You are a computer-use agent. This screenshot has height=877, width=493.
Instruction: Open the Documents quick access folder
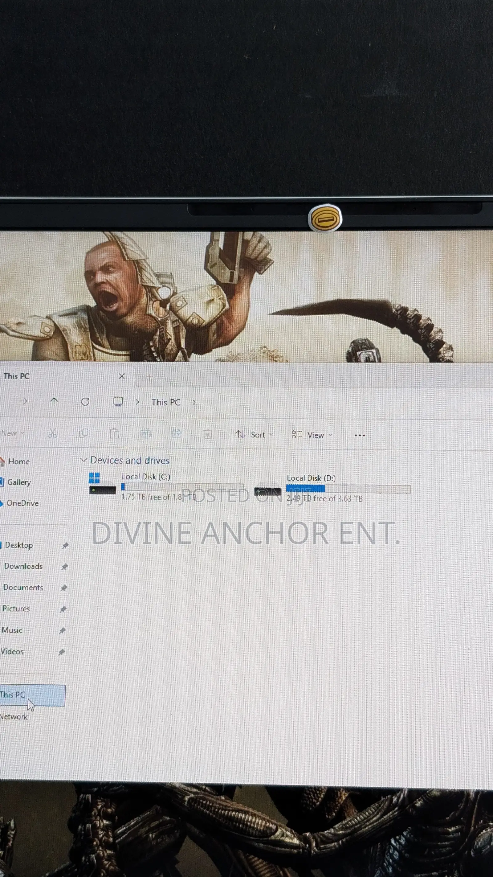23,588
